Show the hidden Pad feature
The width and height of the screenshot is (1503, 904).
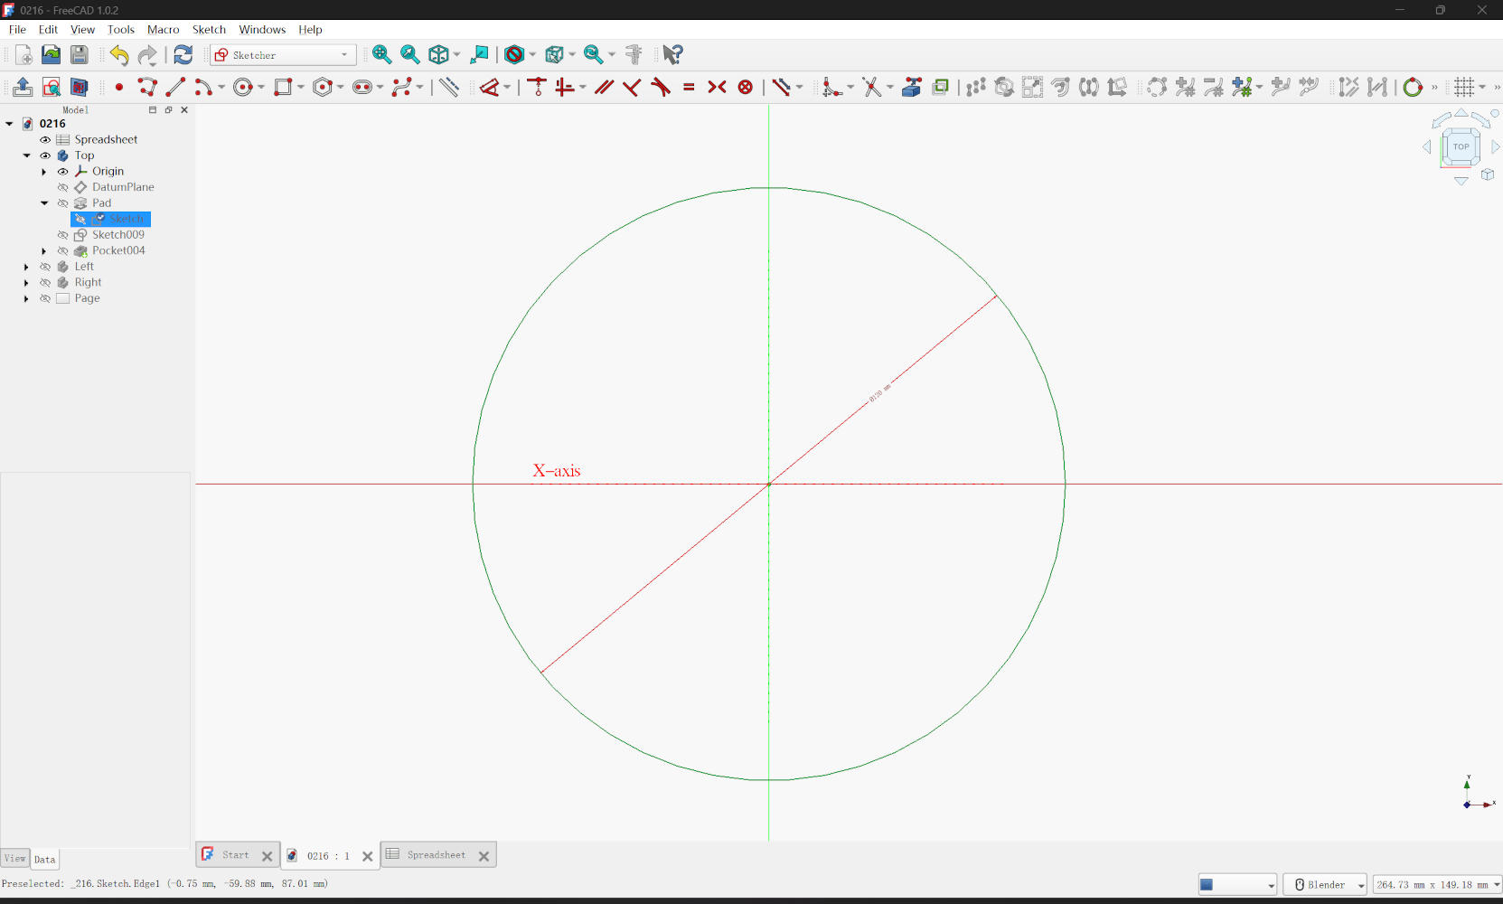[x=62, y=203]
